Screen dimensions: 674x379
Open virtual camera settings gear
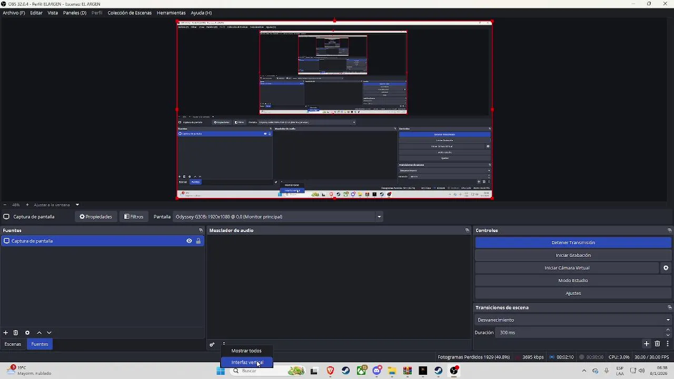point(666,268)
